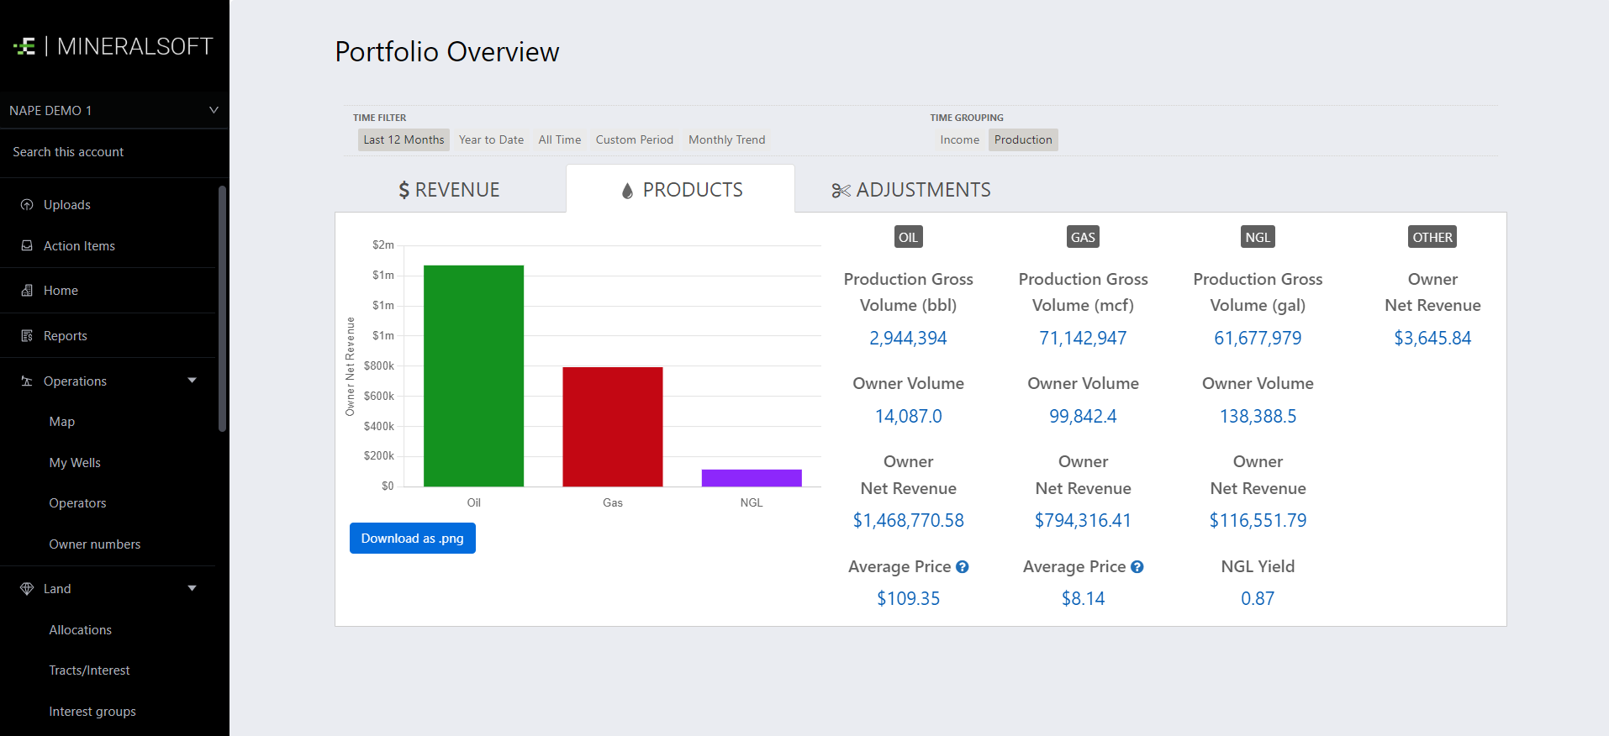Open the NAPE DEMO 1 account dropdown

214,110
